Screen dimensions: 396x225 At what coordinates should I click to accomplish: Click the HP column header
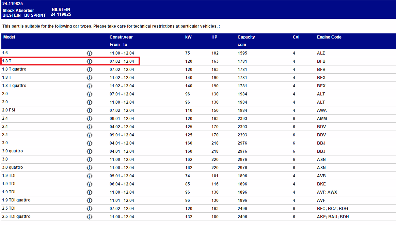[214, 37]
